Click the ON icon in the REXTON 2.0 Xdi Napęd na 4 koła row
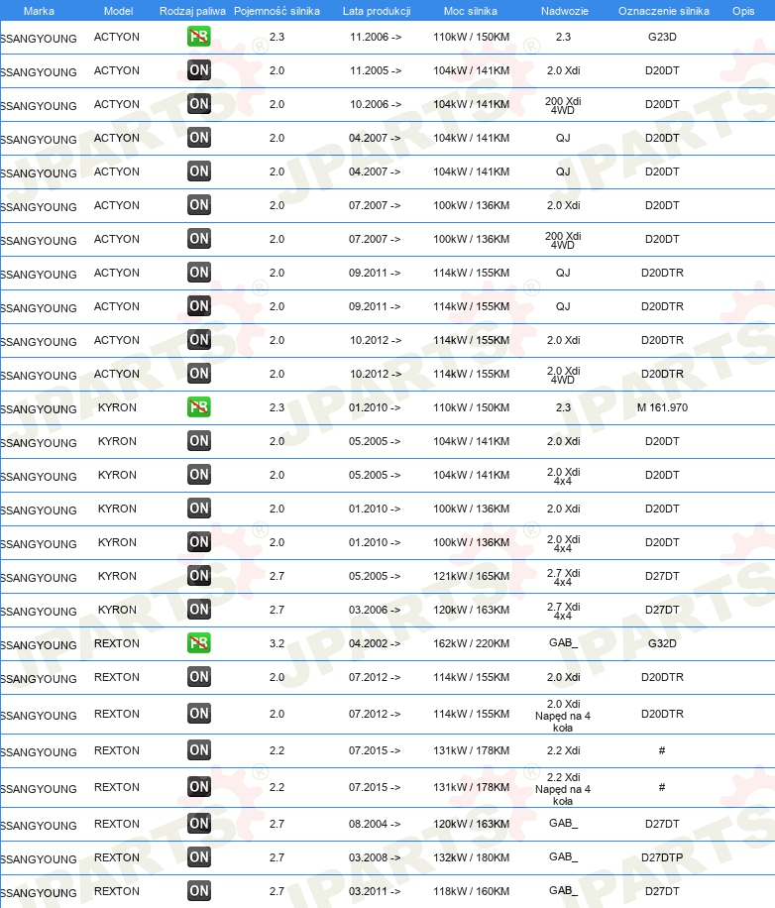The width and height of the screenshot is (775, 908). [198, 713]
